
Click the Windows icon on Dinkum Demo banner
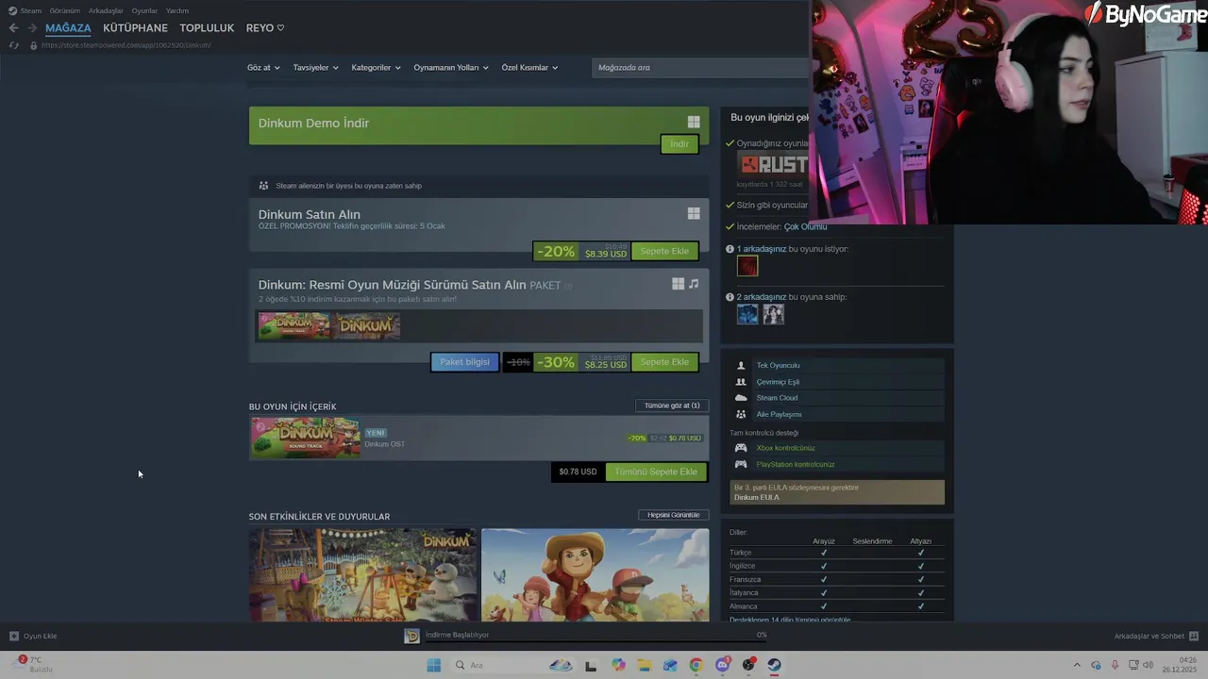pyautogui.click(x=694, y=122)
